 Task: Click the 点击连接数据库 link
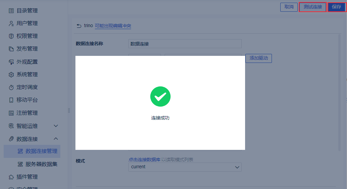[x=144, y=160]
